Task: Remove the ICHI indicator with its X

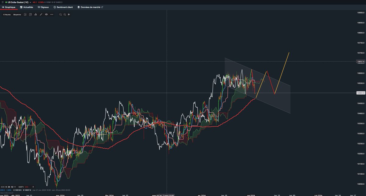Action: click(16, 187)
